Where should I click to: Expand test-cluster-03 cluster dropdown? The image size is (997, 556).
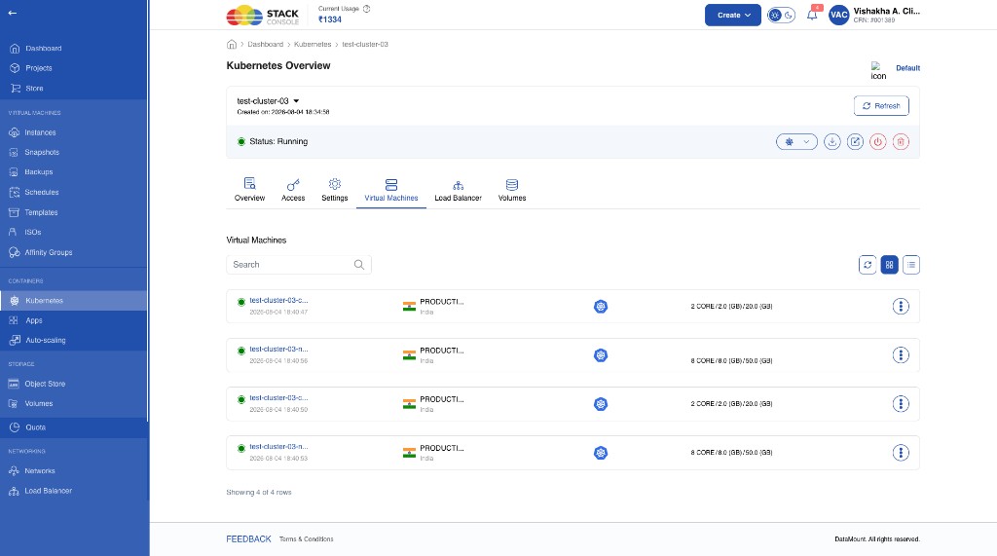tap(296, 101)
